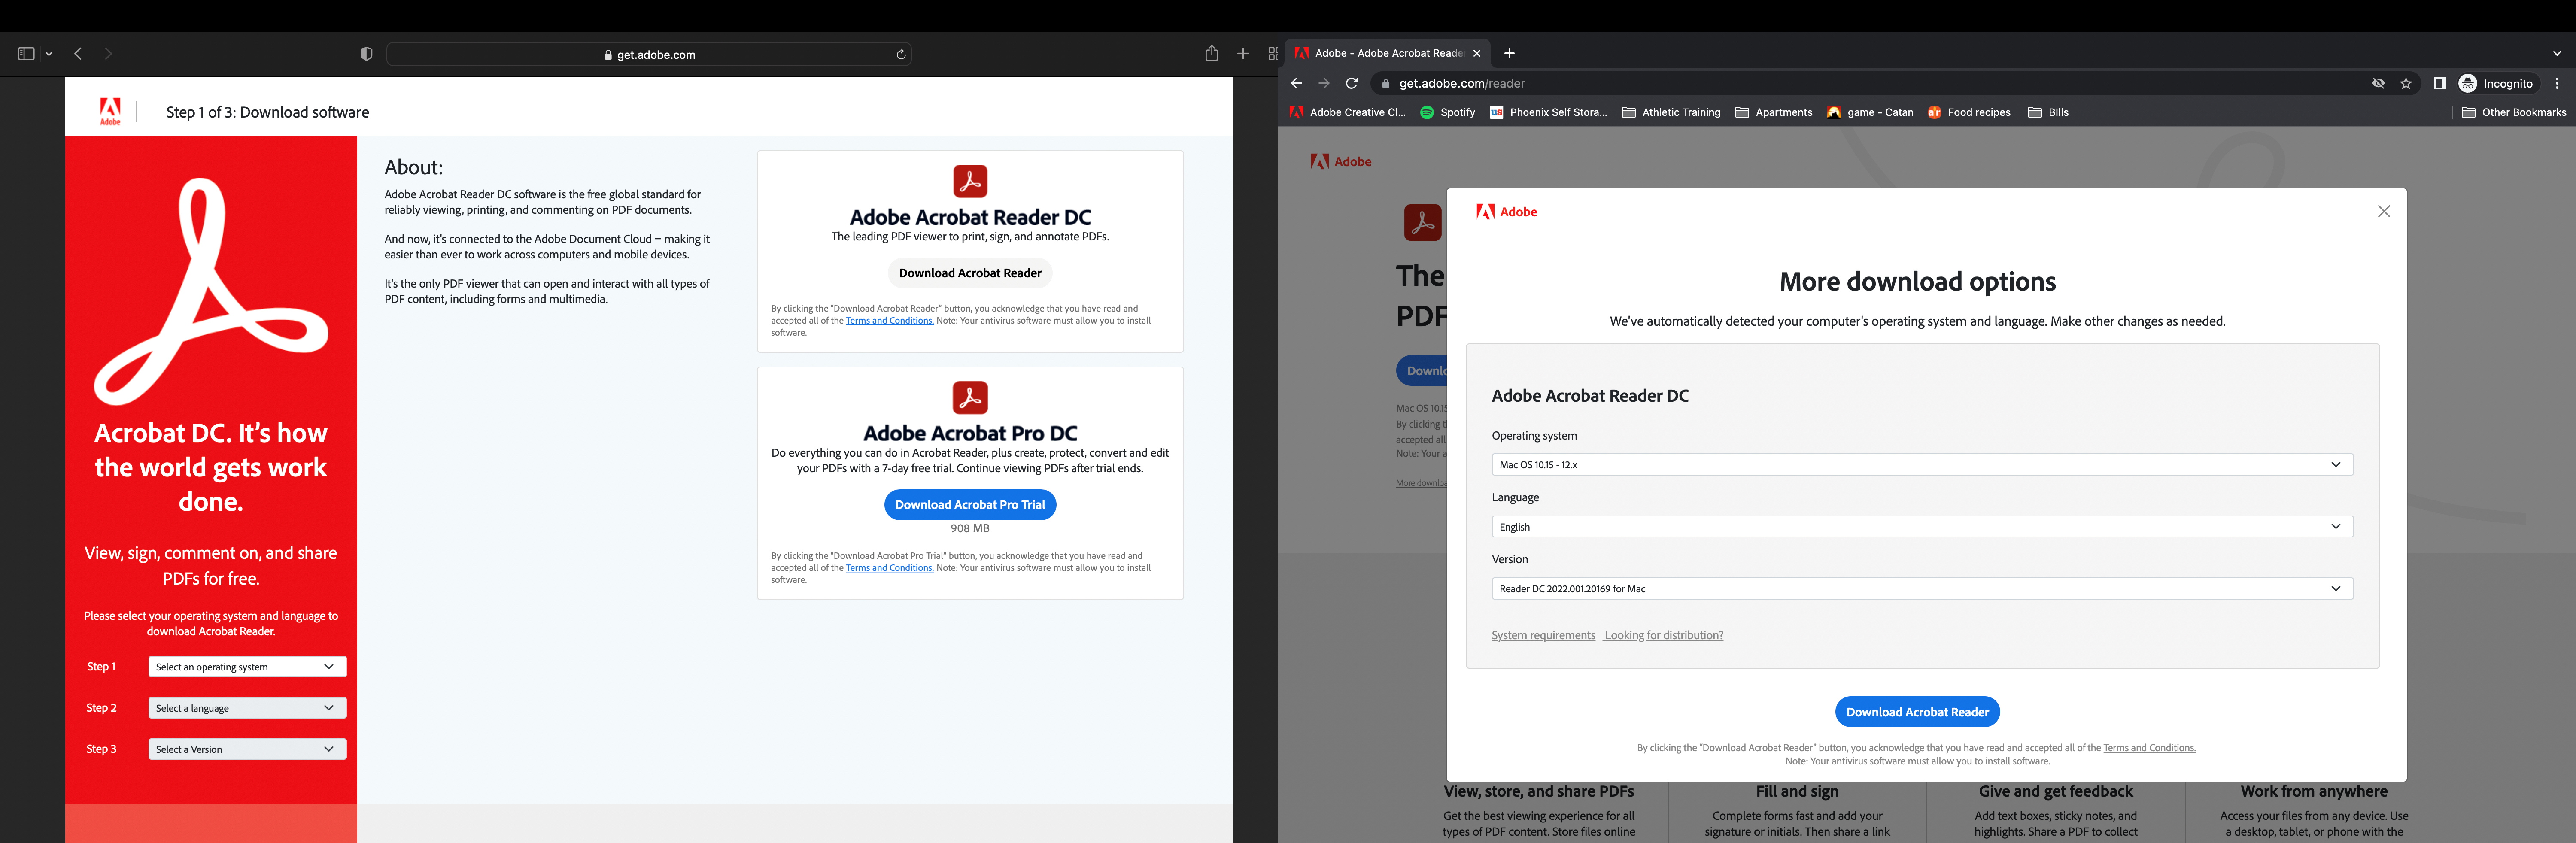
Task: Open Terms and Conditions under Pro DC card
Action: 889,568
